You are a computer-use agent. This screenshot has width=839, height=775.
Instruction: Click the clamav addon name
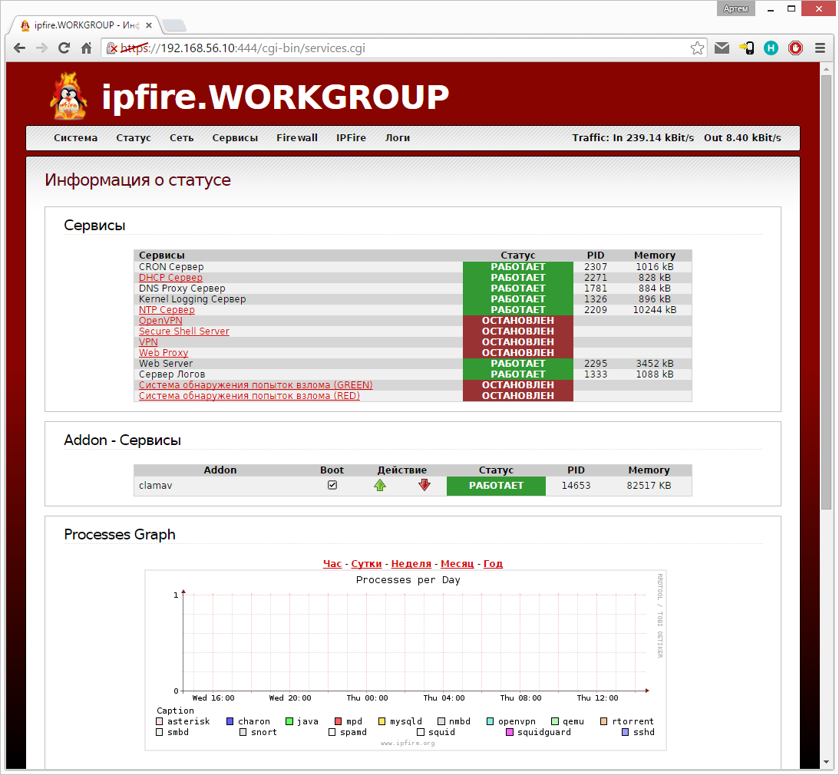tap(156, 486)
